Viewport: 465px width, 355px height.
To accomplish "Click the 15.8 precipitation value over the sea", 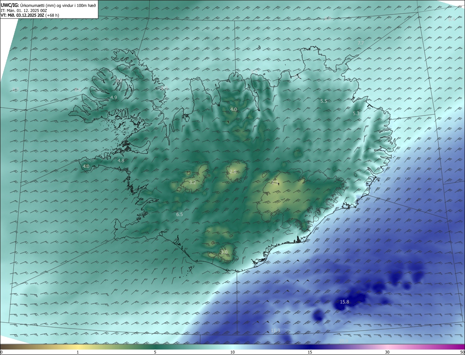I will point(344,302).
